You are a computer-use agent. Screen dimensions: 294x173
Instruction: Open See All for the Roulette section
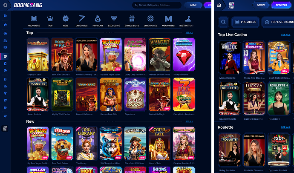[285, 127]
